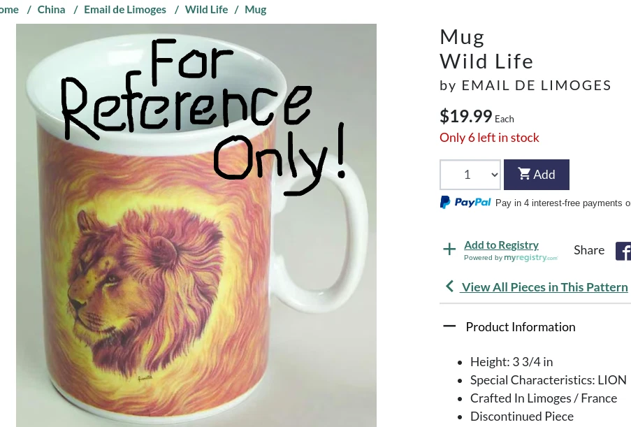Click the EMAIL DE LIMOGES brand name

point(536,85)
